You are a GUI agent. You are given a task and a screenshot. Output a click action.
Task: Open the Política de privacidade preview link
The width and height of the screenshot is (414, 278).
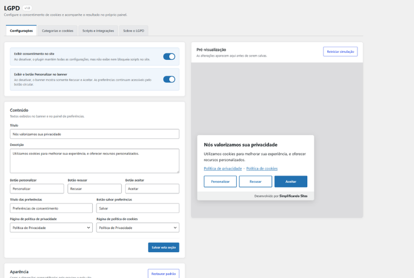[223, 169]
